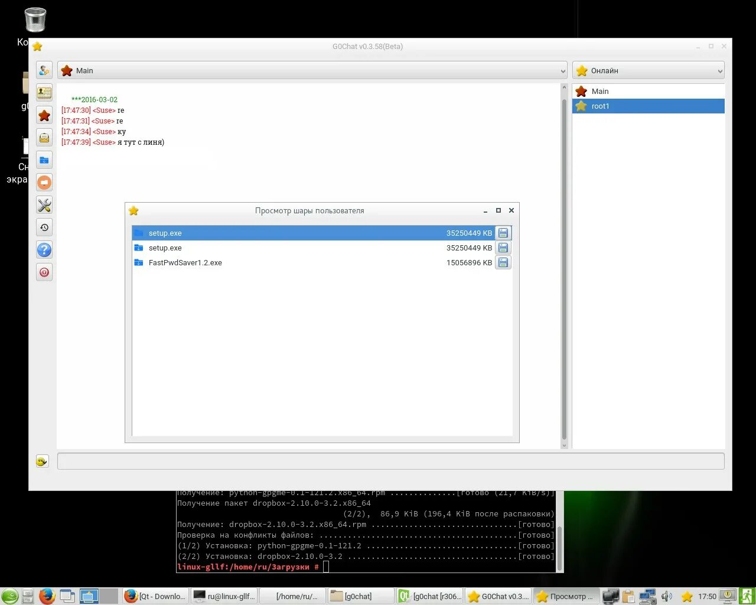Image resolution: width=756 pixels, height=605 pixels.
Task: Click the 17:50 taskbar clock
Action: point(707,597)
